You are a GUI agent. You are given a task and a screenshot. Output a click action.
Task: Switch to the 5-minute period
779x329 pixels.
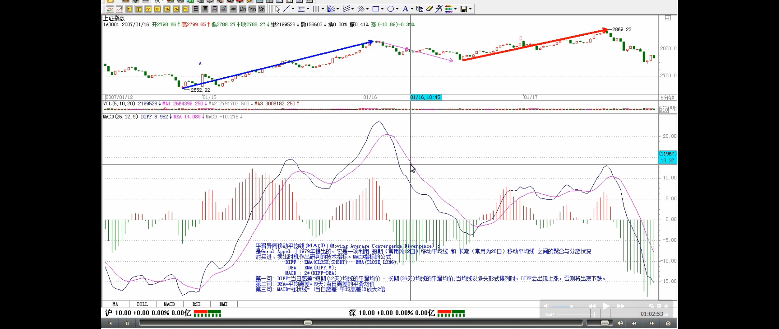[x=138, y=9]
